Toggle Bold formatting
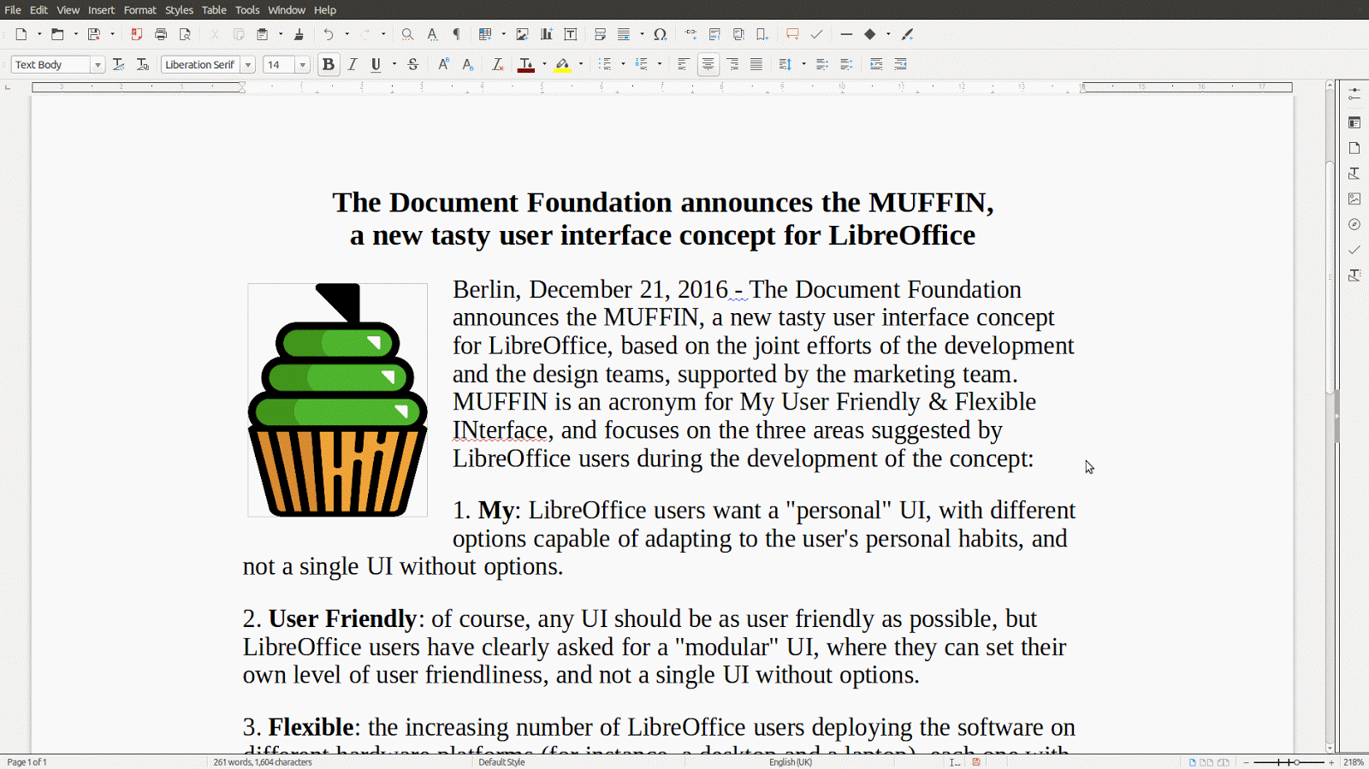This screenshot has width=1369, height=769. tap(328, 64)
